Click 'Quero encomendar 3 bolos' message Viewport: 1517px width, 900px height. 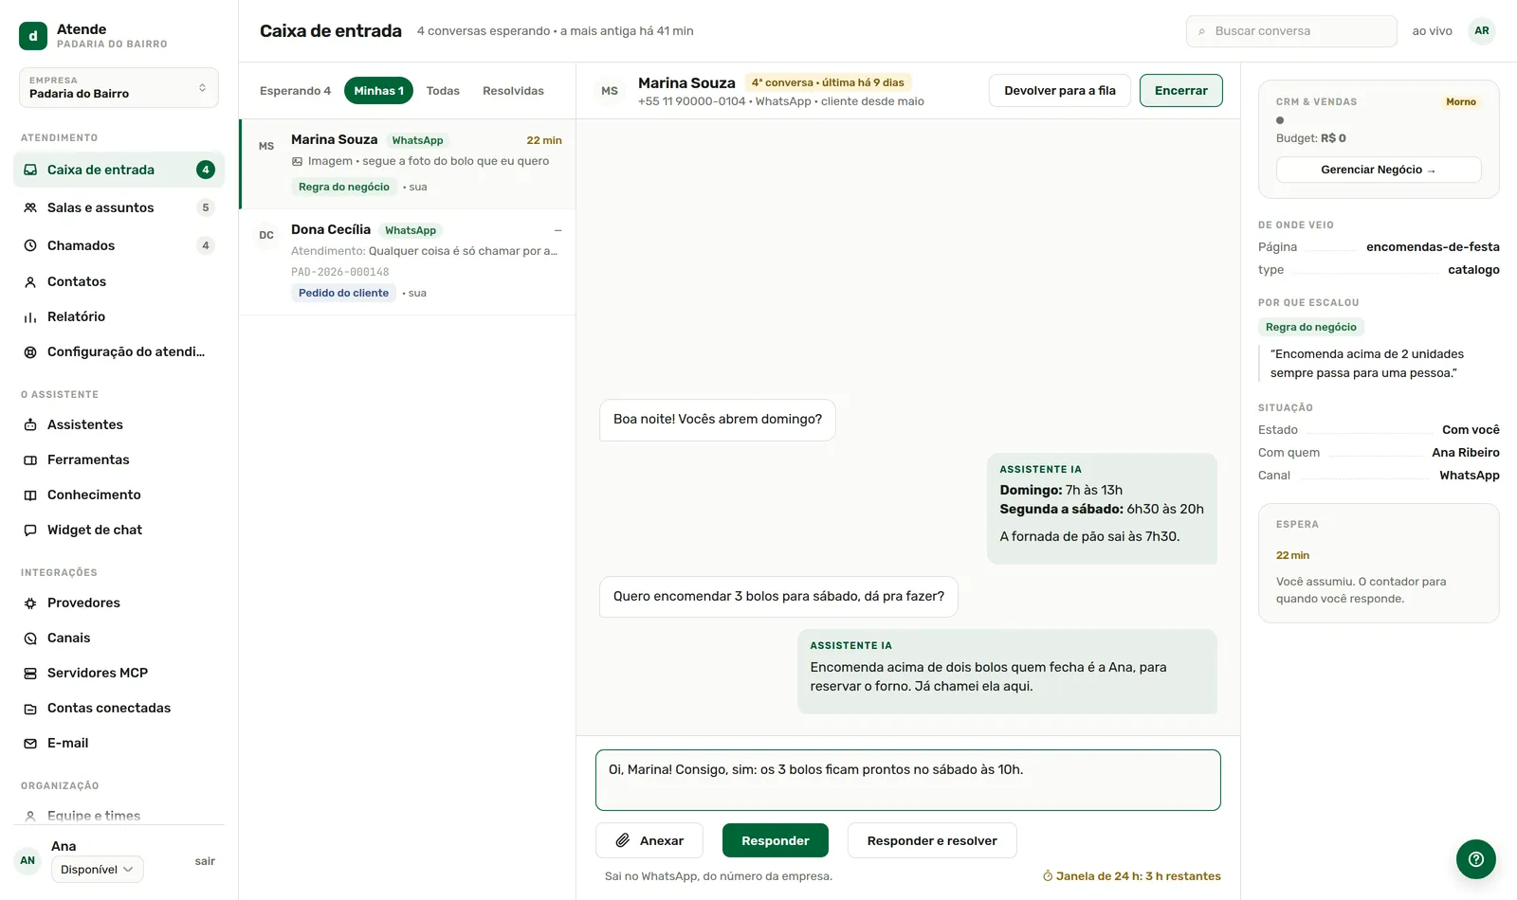coord(778,597)
